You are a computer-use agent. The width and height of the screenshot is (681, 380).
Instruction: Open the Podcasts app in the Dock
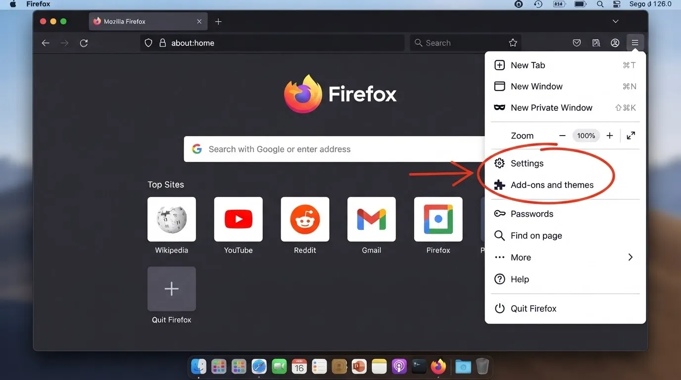pos(399,367)
